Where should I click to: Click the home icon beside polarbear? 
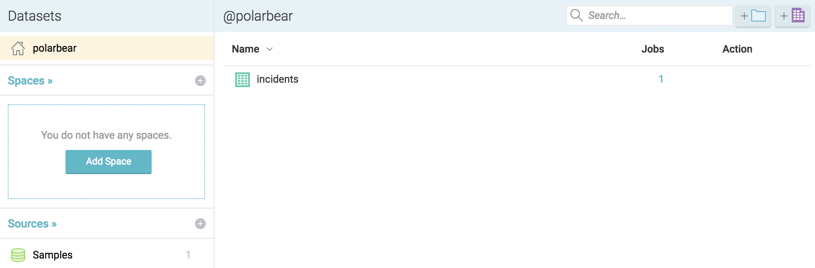(18, 48)
